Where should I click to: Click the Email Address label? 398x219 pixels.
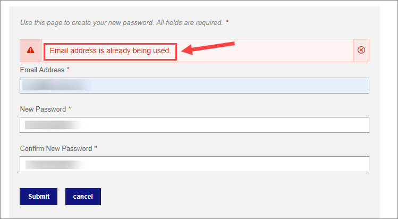42,70
